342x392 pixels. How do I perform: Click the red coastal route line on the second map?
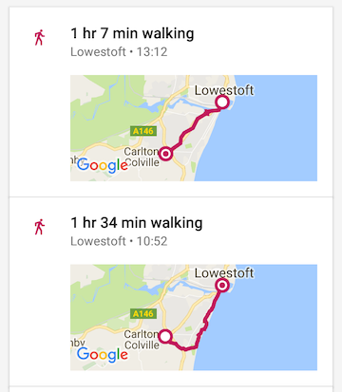[207, 320]
